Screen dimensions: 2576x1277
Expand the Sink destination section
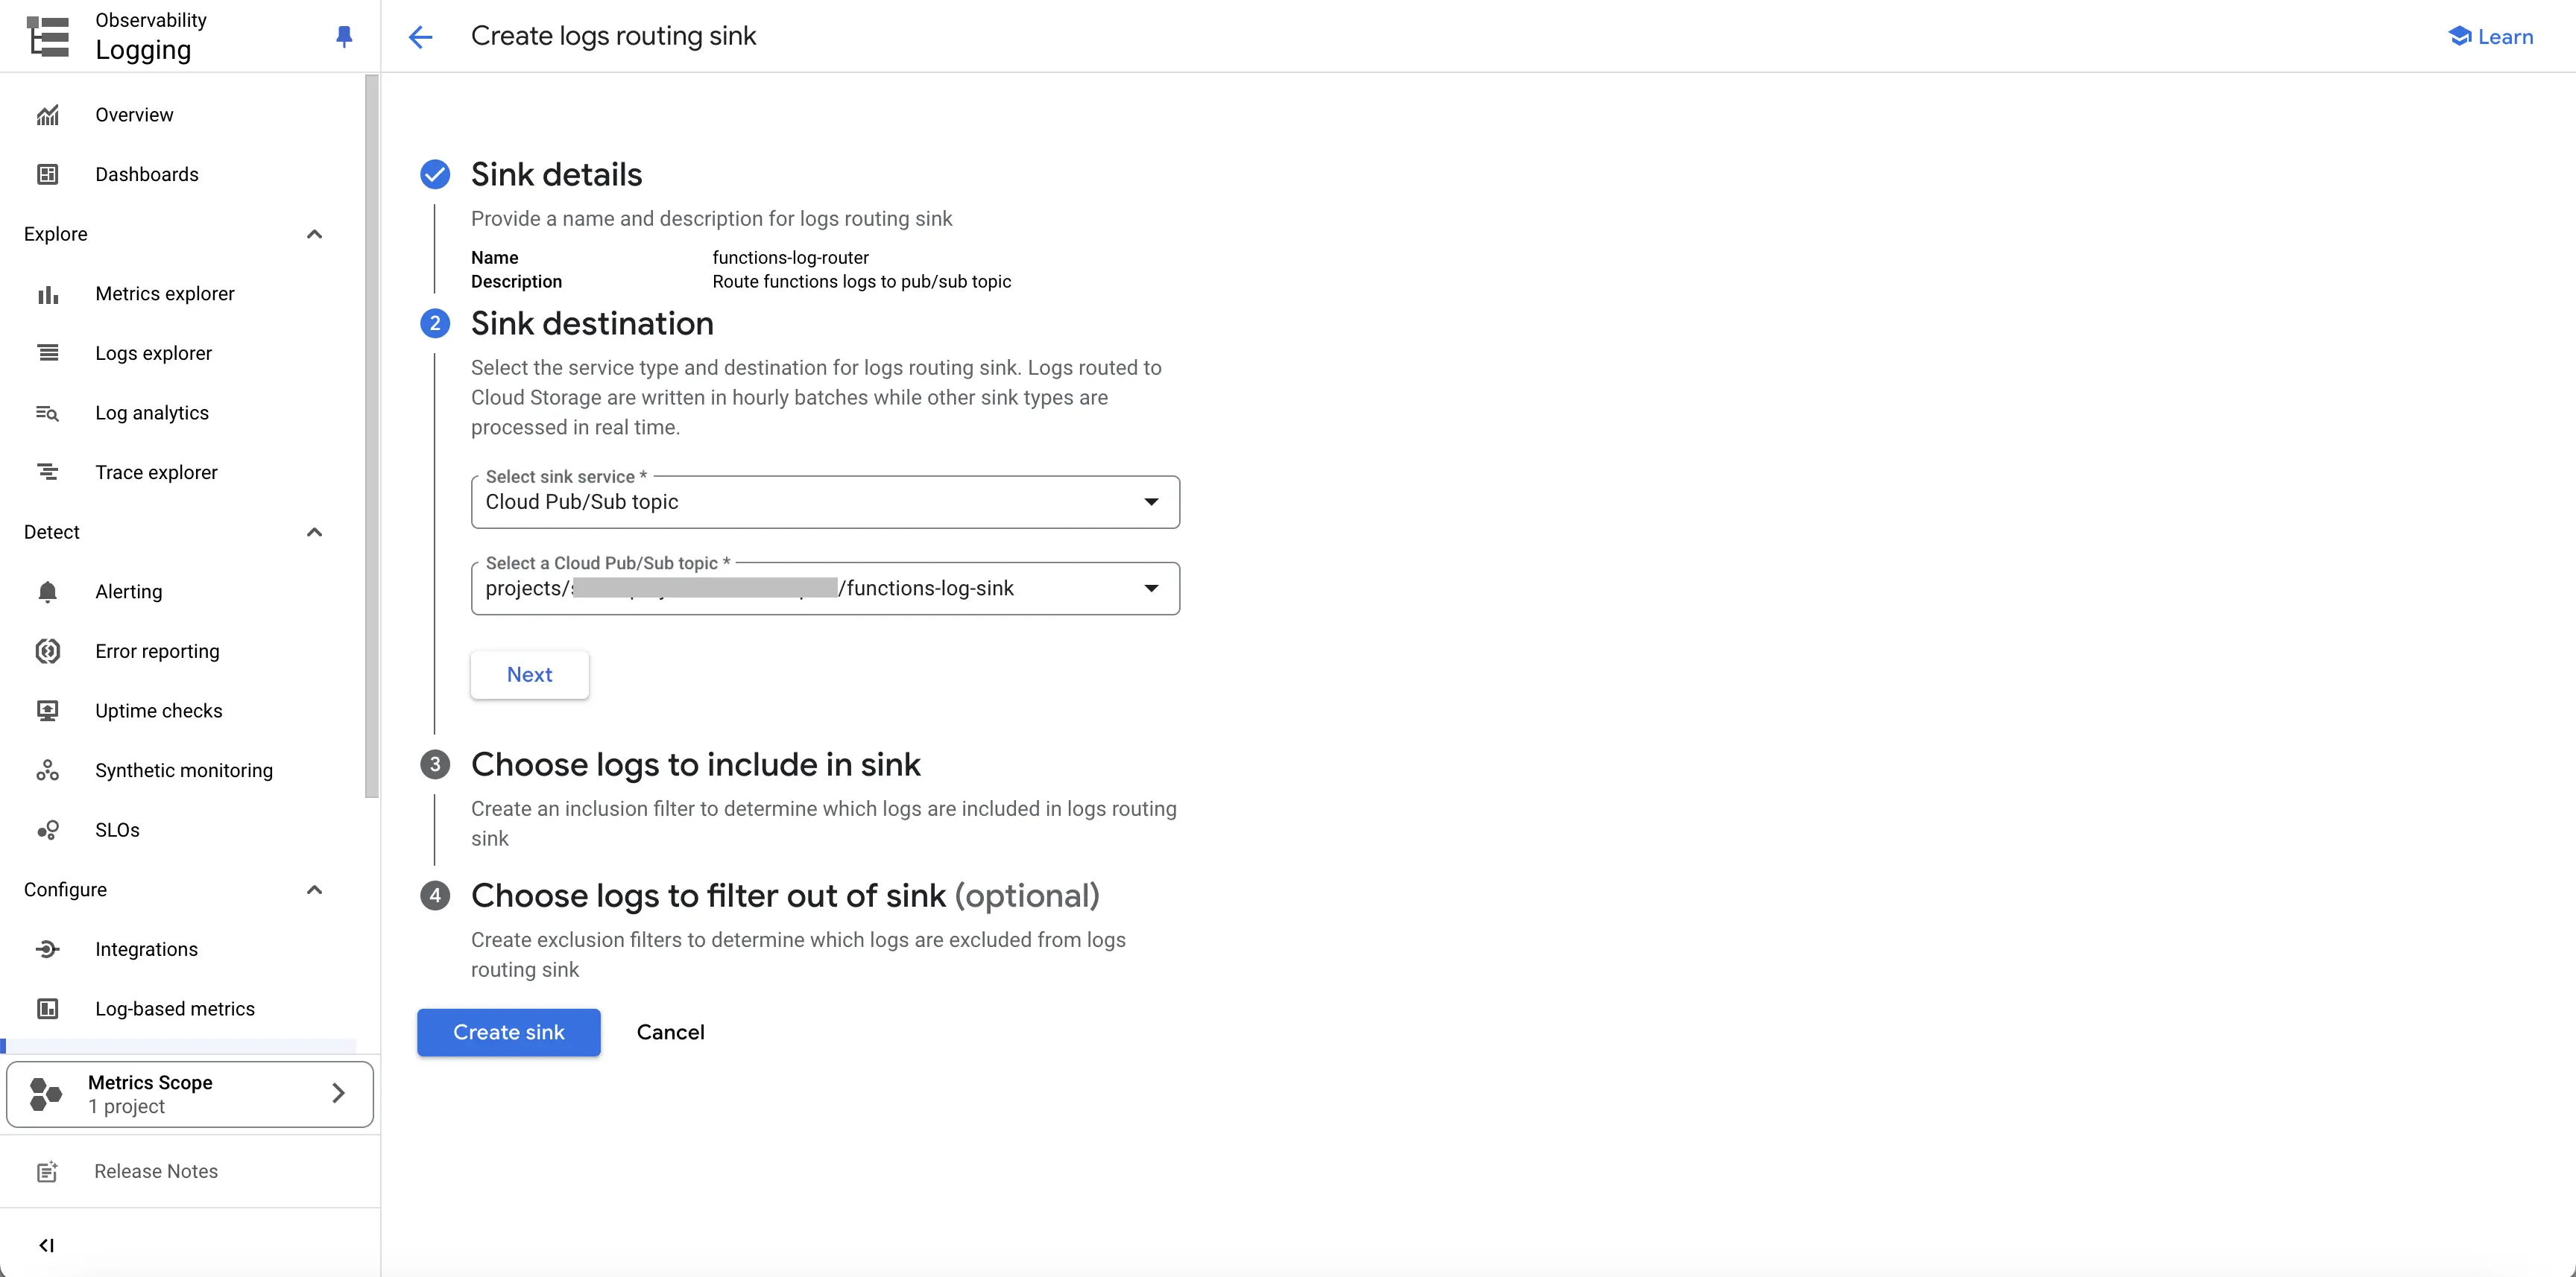(591, 322)
